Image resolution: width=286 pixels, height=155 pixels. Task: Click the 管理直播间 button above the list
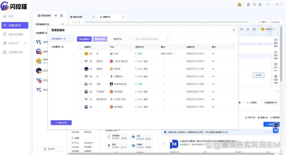[x=44, y=16]
